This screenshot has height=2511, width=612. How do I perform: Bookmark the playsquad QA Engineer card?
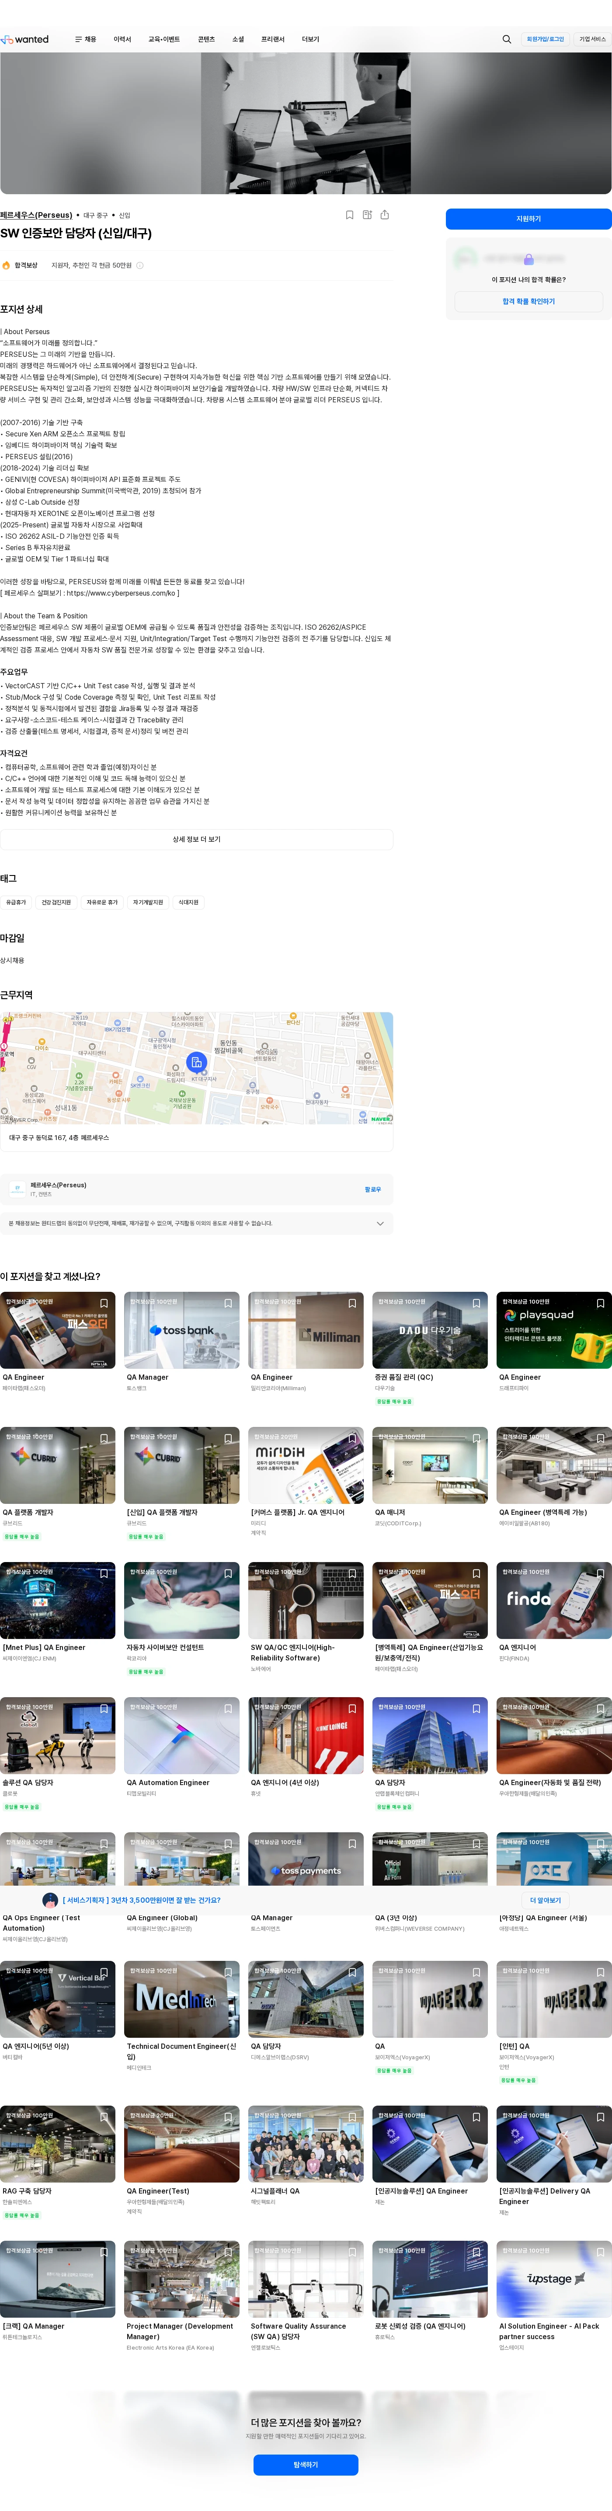601,1303
